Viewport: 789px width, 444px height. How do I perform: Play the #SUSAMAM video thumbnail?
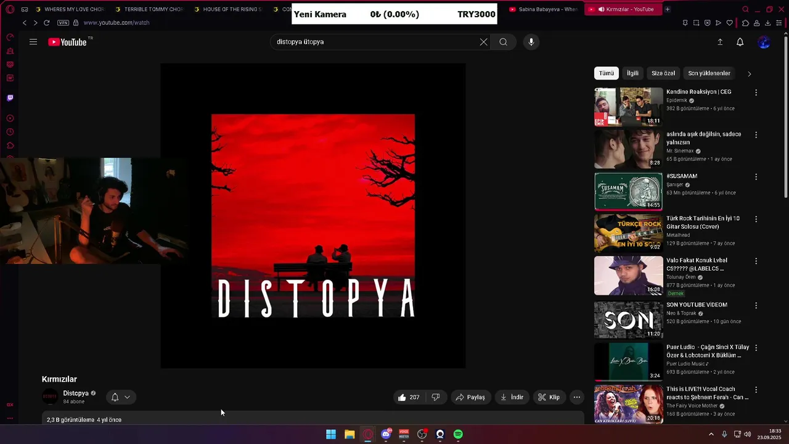[x=628, y=191]
